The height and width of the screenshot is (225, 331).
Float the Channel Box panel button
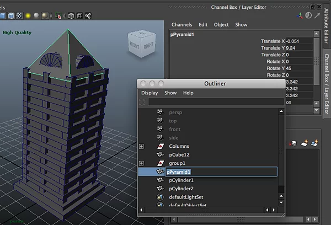313,7
